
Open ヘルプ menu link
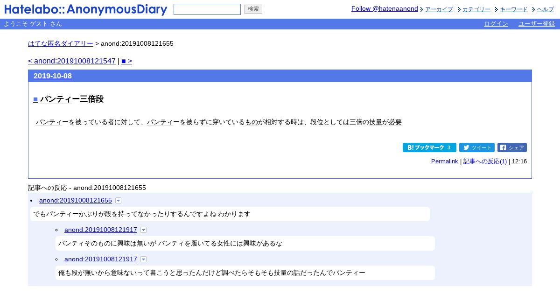(x=546, y=9)
